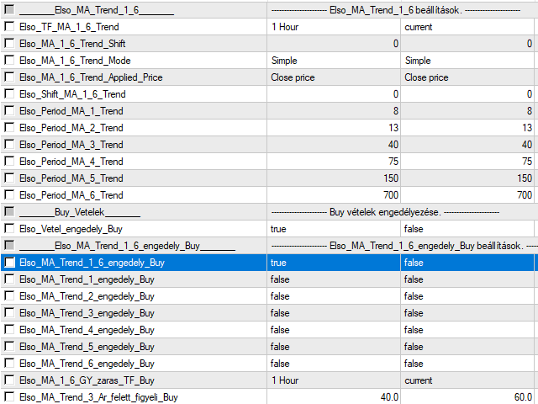Edit the 40.0 value of Elso_MA_Trend_3_Ar_felett_figyeli_Buy
This screenshot has width=538, height=404.
(334, 396)
